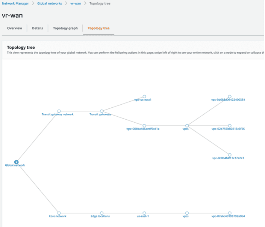The width and height of the screenshot is (265, 227).
Task: Click the Edge locations node circle
Action: point(101,213)
